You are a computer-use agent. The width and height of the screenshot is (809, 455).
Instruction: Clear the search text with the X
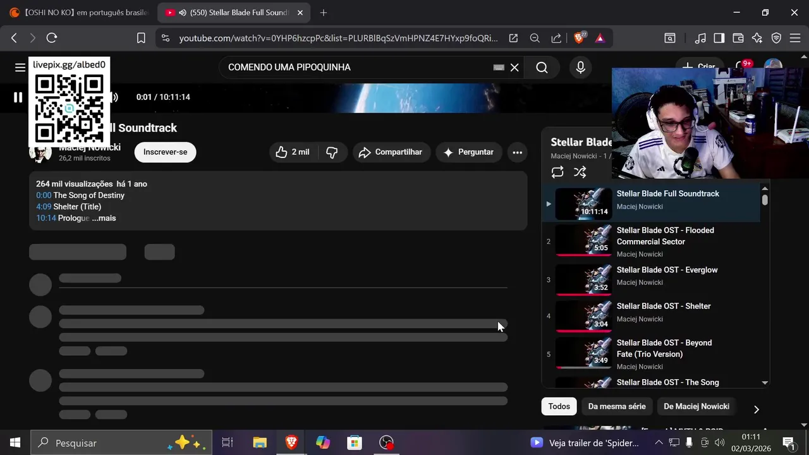tap(514, 68)
